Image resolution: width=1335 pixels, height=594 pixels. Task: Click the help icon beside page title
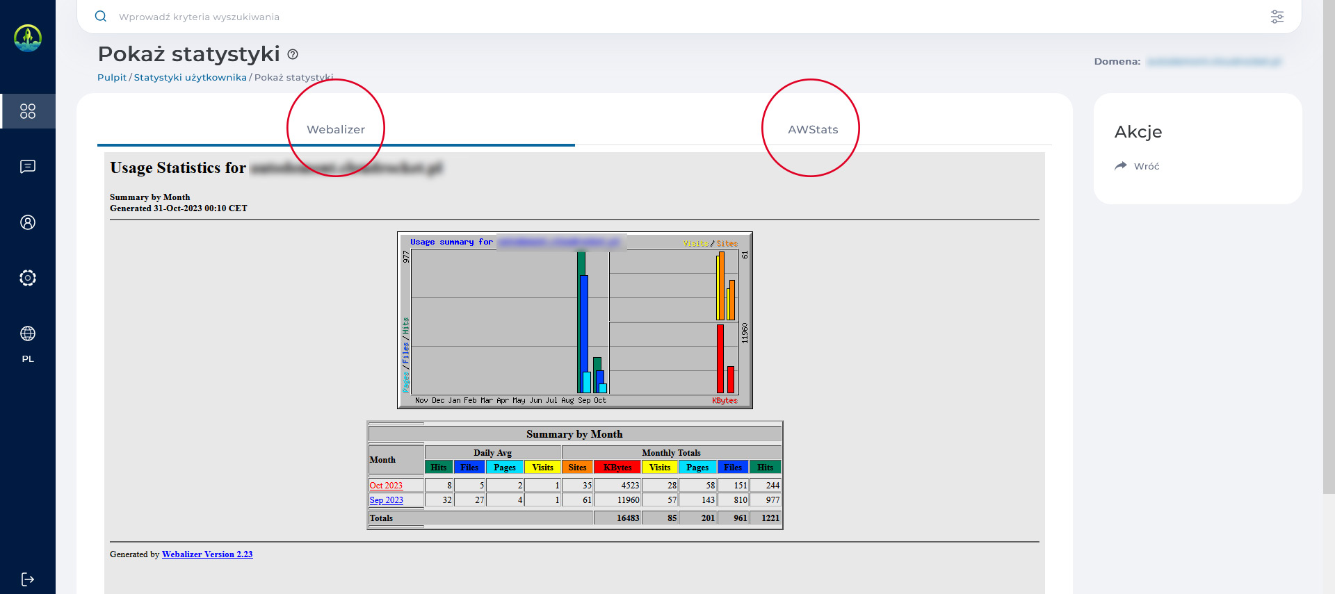(x=293, y=54)
